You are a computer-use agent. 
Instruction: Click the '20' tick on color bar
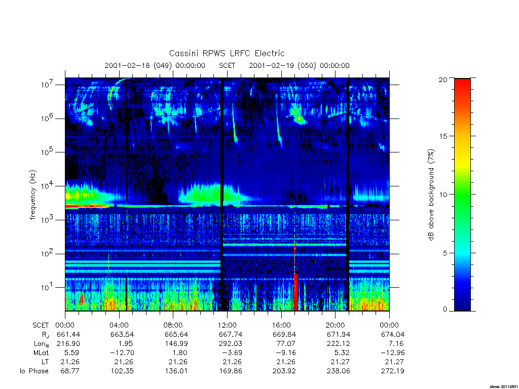(x=442, y=80)
